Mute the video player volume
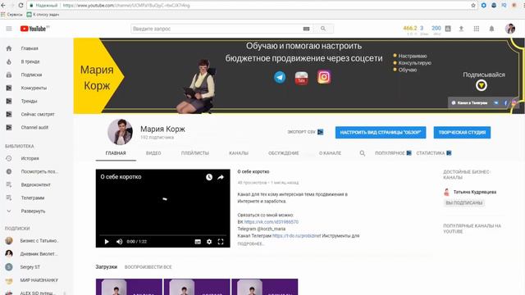525x295 pixels. pyautogui.click(x=119, y=242)
